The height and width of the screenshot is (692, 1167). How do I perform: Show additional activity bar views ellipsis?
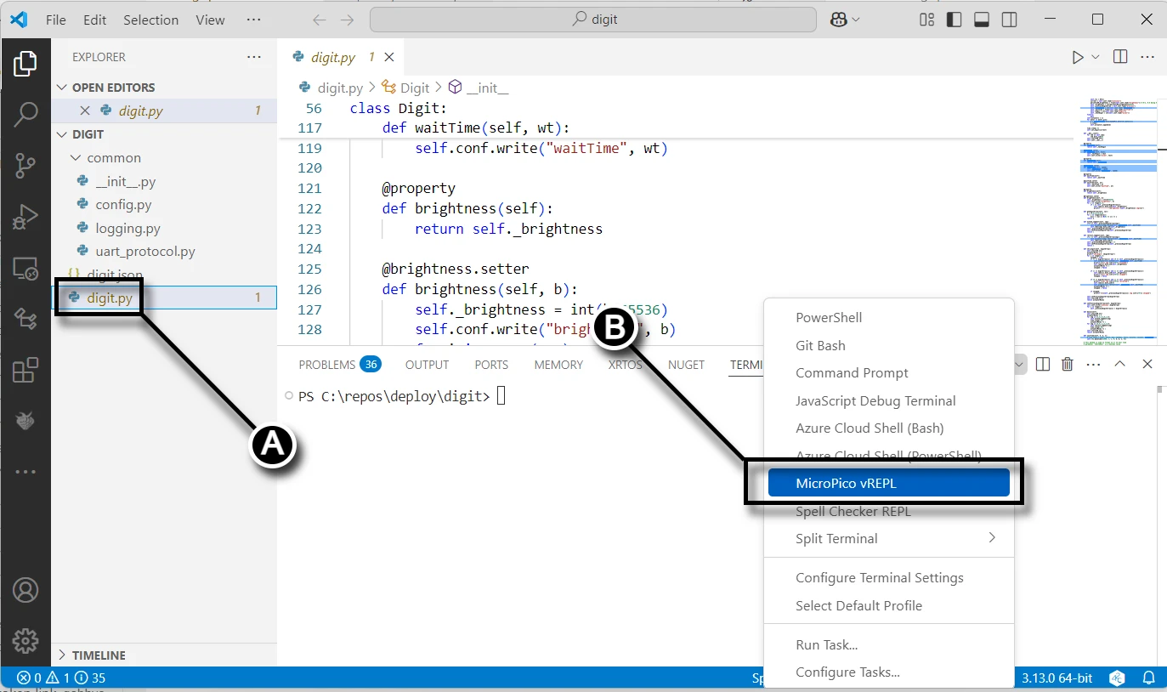click(x=25, y=472)
